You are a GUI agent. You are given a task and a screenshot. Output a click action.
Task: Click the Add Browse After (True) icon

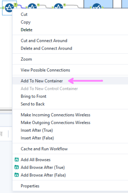[16, 167]
